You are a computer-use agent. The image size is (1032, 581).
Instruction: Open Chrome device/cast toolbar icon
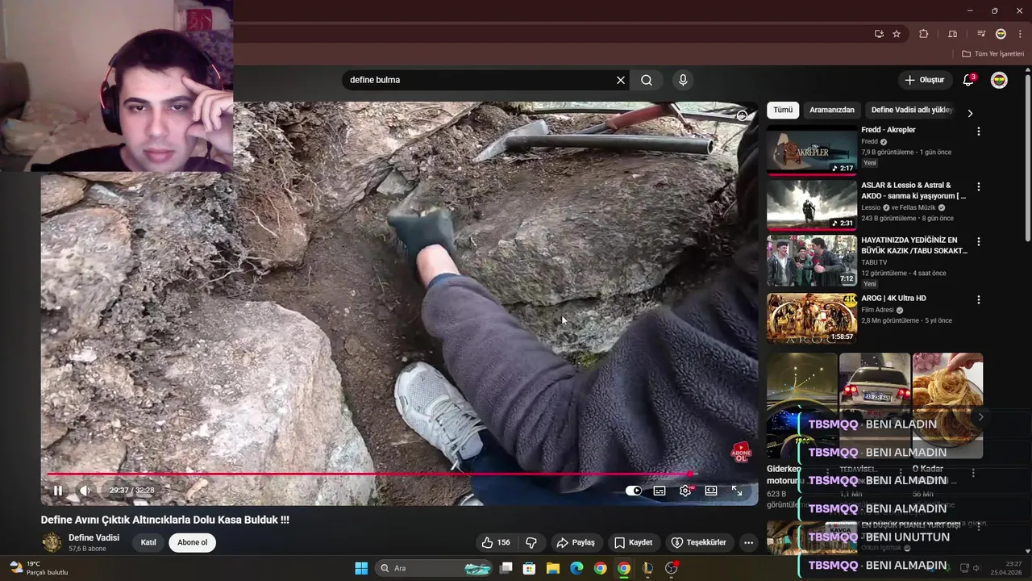click(952, 34)
